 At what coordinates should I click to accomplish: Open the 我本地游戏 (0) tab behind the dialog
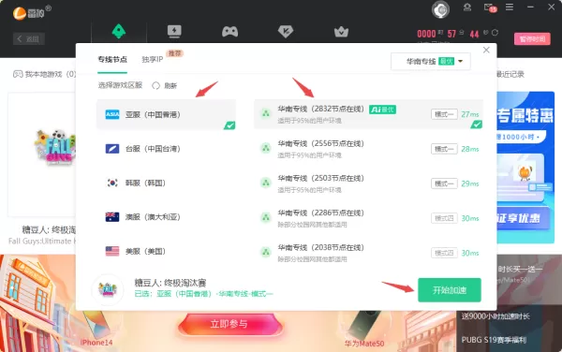tap(44, 74)
